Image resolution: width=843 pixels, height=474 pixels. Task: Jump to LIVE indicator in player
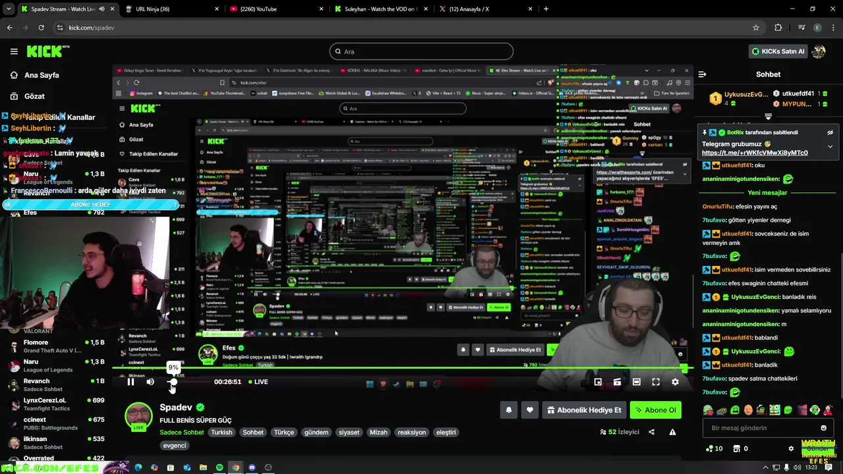pyautogui.click(x=258, y=382)
